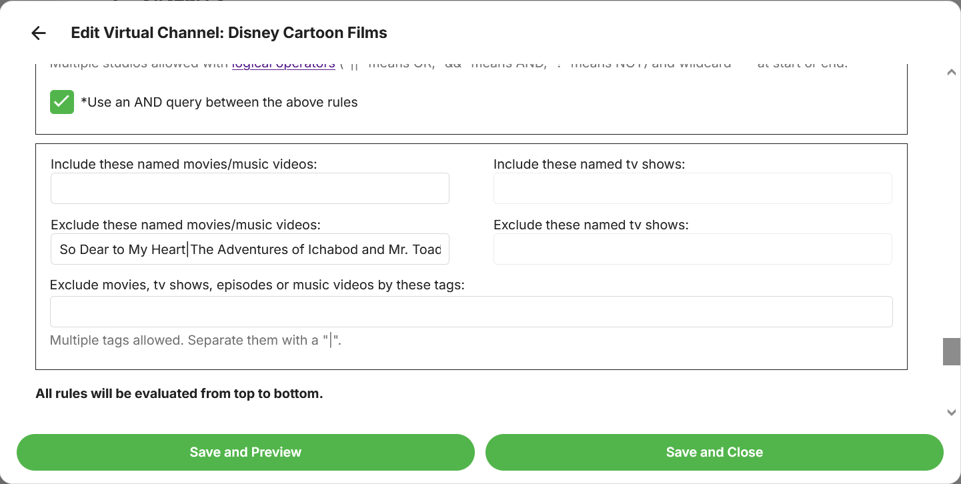Image resolution: width=961 pixels, height=484 pixels.
Task: Select the Exclude named tv shows field
Action: click(x=692, y=249)
